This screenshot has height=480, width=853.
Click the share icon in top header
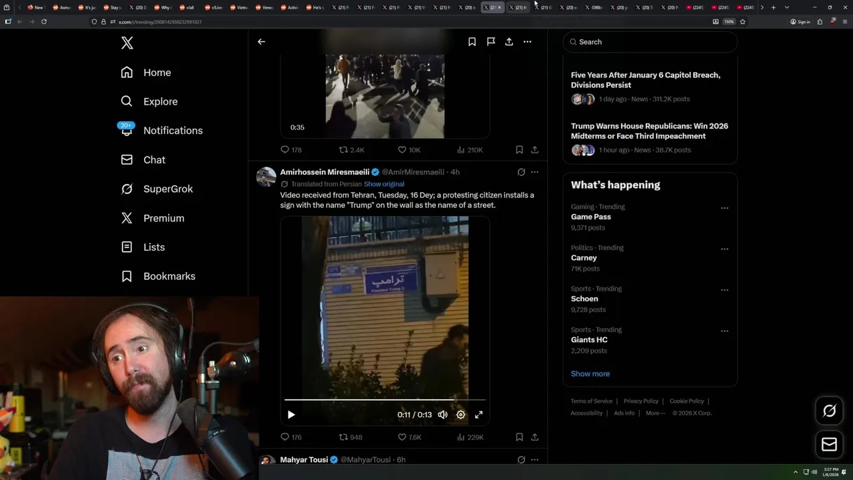point(509,41)
